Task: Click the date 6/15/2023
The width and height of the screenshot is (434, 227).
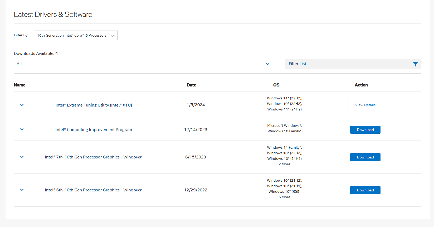Action: tap(196, 157)
